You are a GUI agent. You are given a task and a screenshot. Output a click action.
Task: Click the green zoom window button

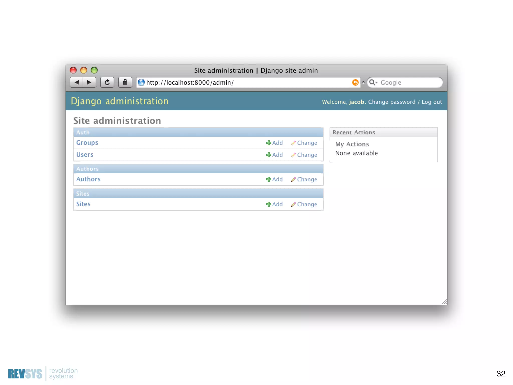[94, 70]
